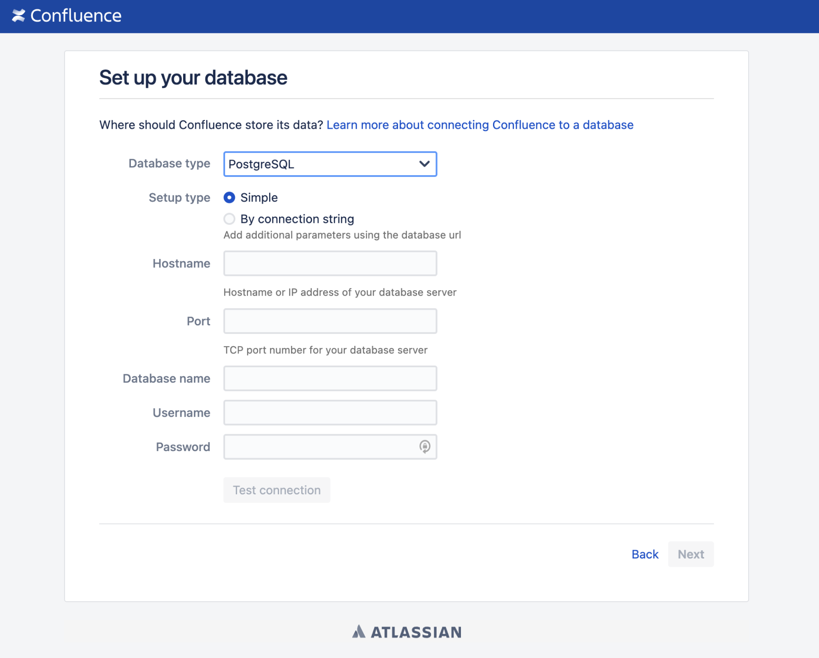Select By connection string radio option
Viewport: 819px width, 658px height.
229,219
